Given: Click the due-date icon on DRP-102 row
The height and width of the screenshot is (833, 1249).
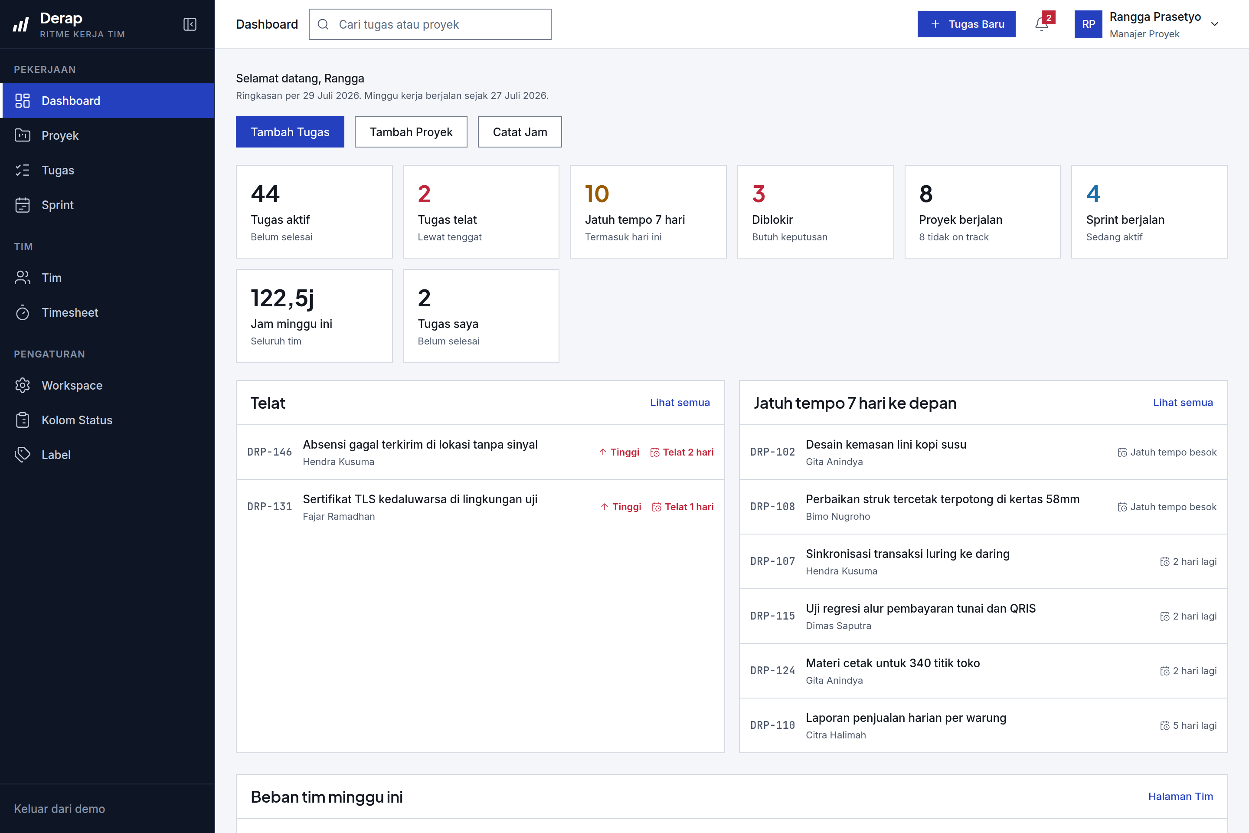Looking at the screenshot, I should point(1122,453).
